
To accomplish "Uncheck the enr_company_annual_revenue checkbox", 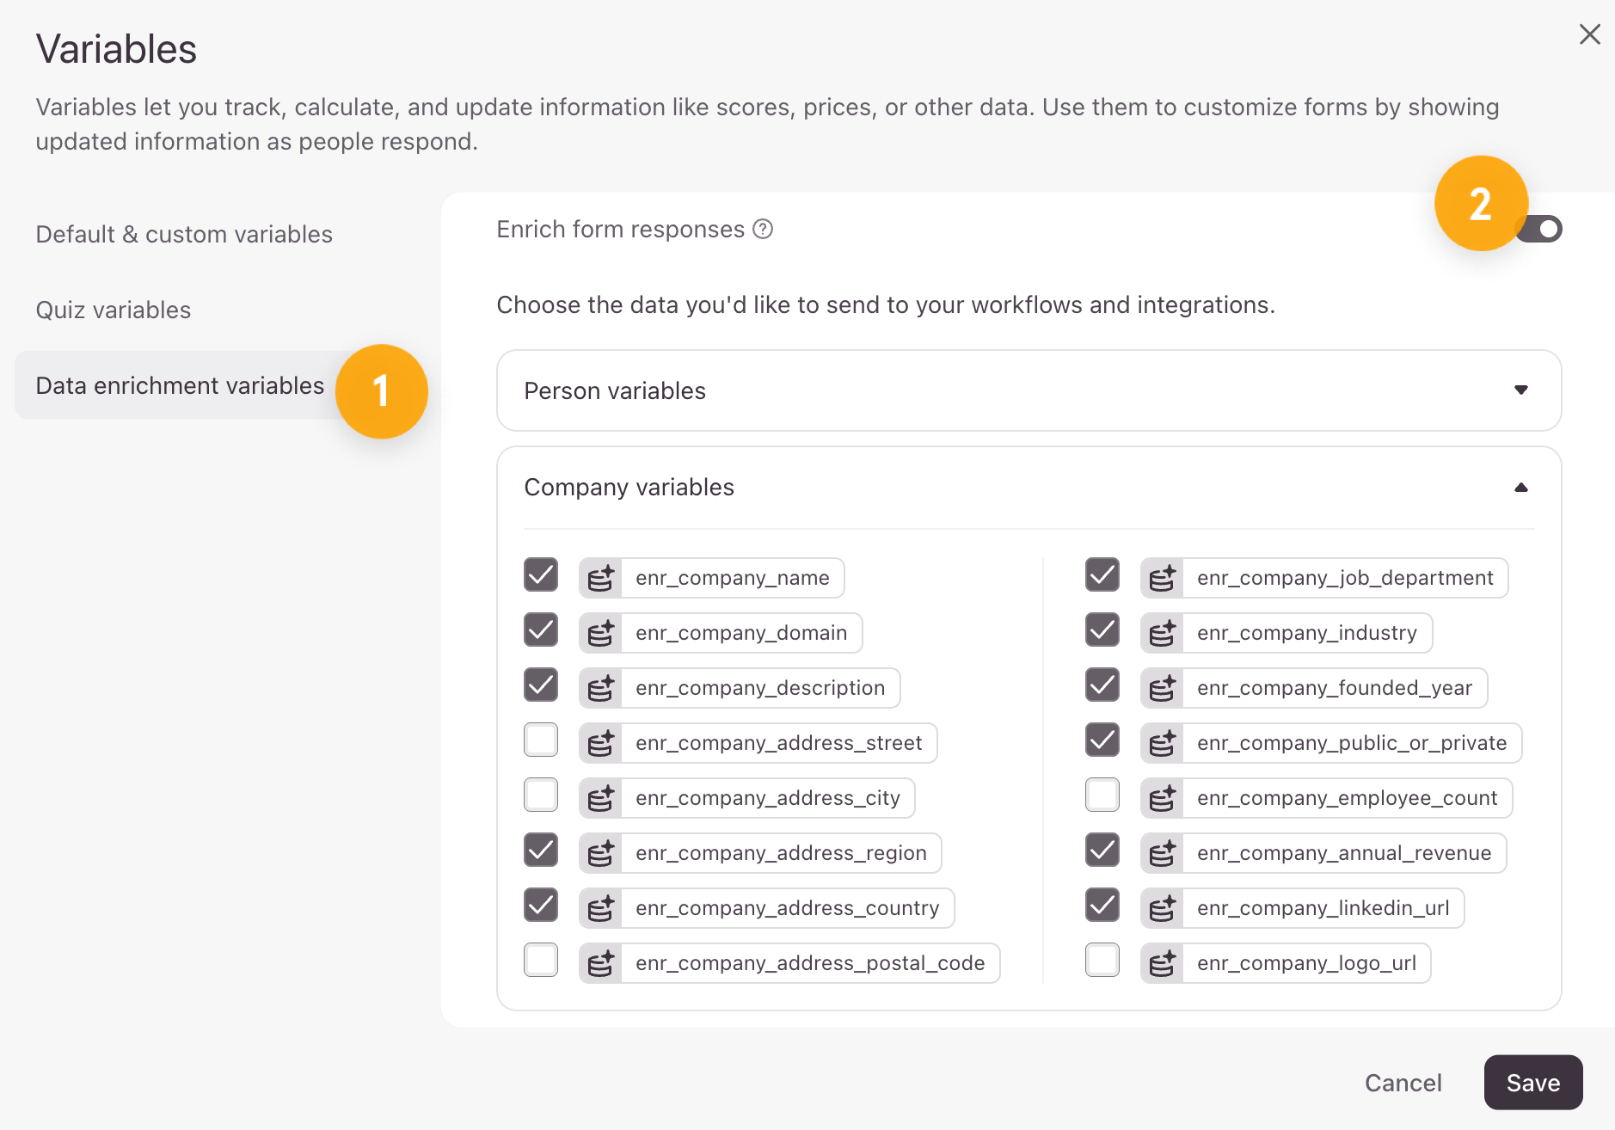I will (x=1102, y=851).
